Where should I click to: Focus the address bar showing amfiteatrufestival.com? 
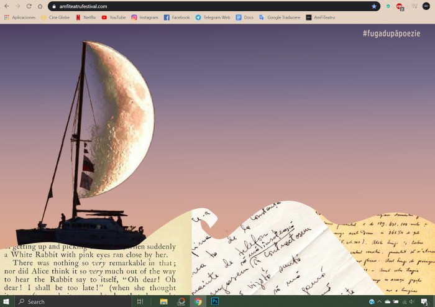186,6
